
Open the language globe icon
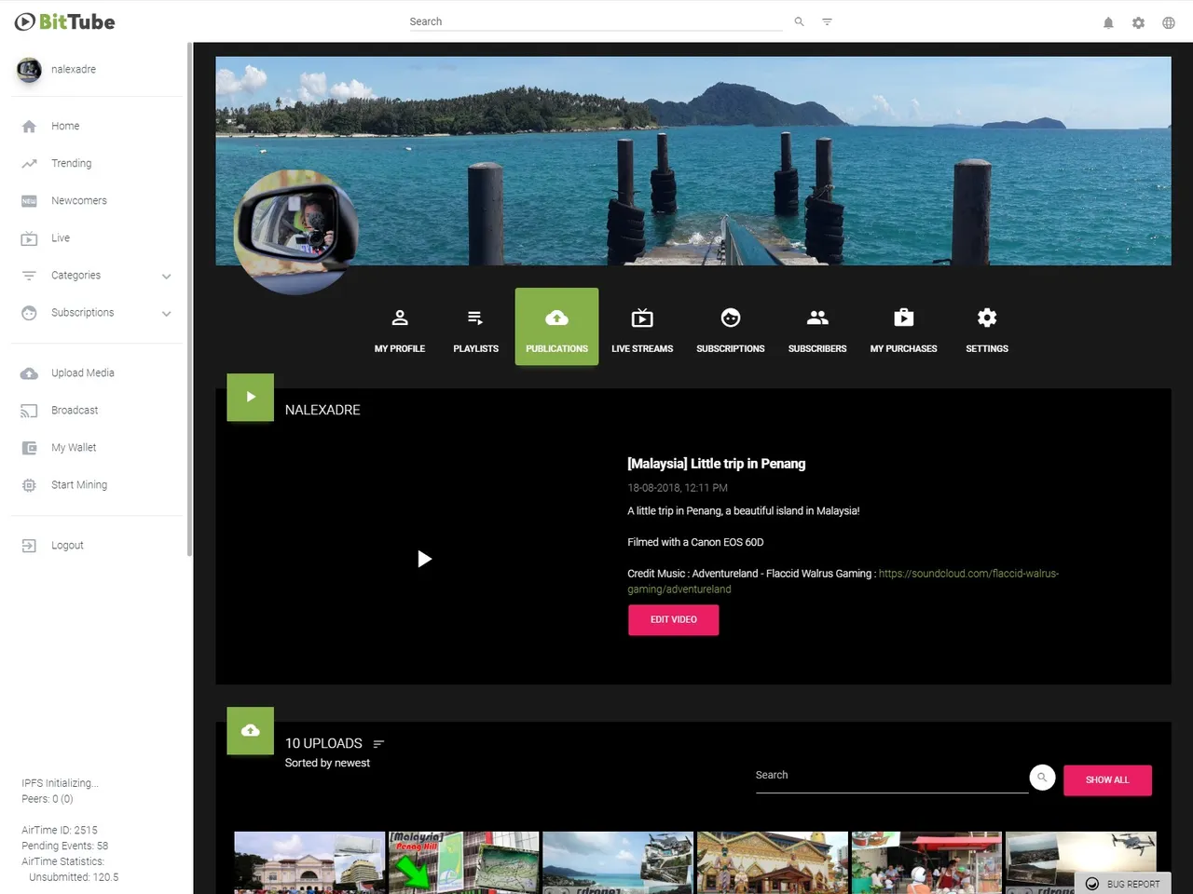[1168, 22]
